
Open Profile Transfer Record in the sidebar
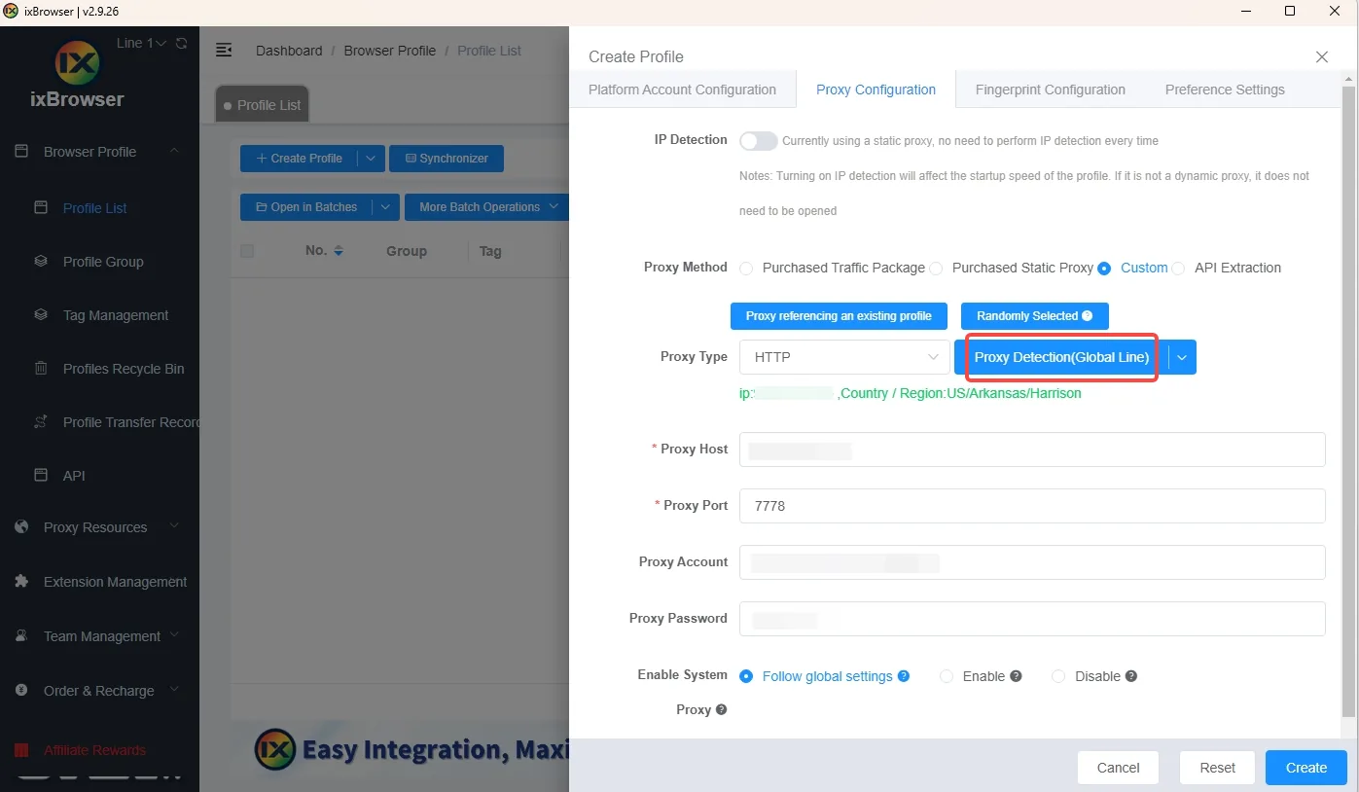(131, 422)
